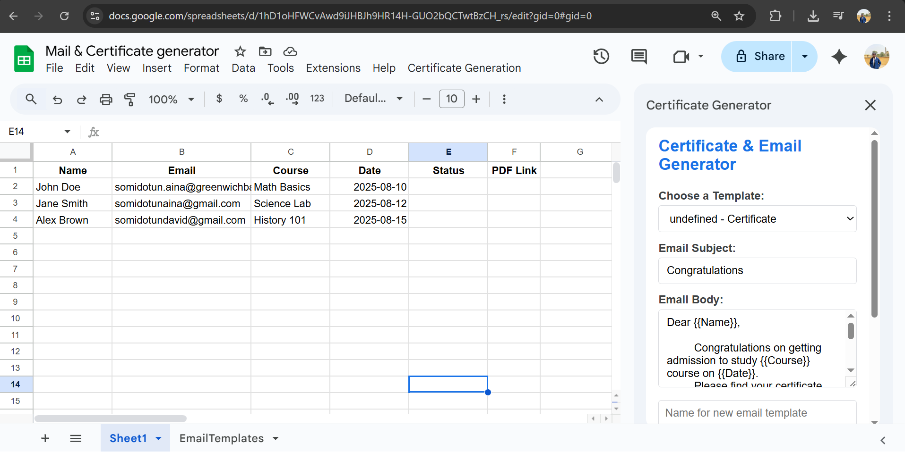Expand the Choose a Template dropdown

coord(757,219)
